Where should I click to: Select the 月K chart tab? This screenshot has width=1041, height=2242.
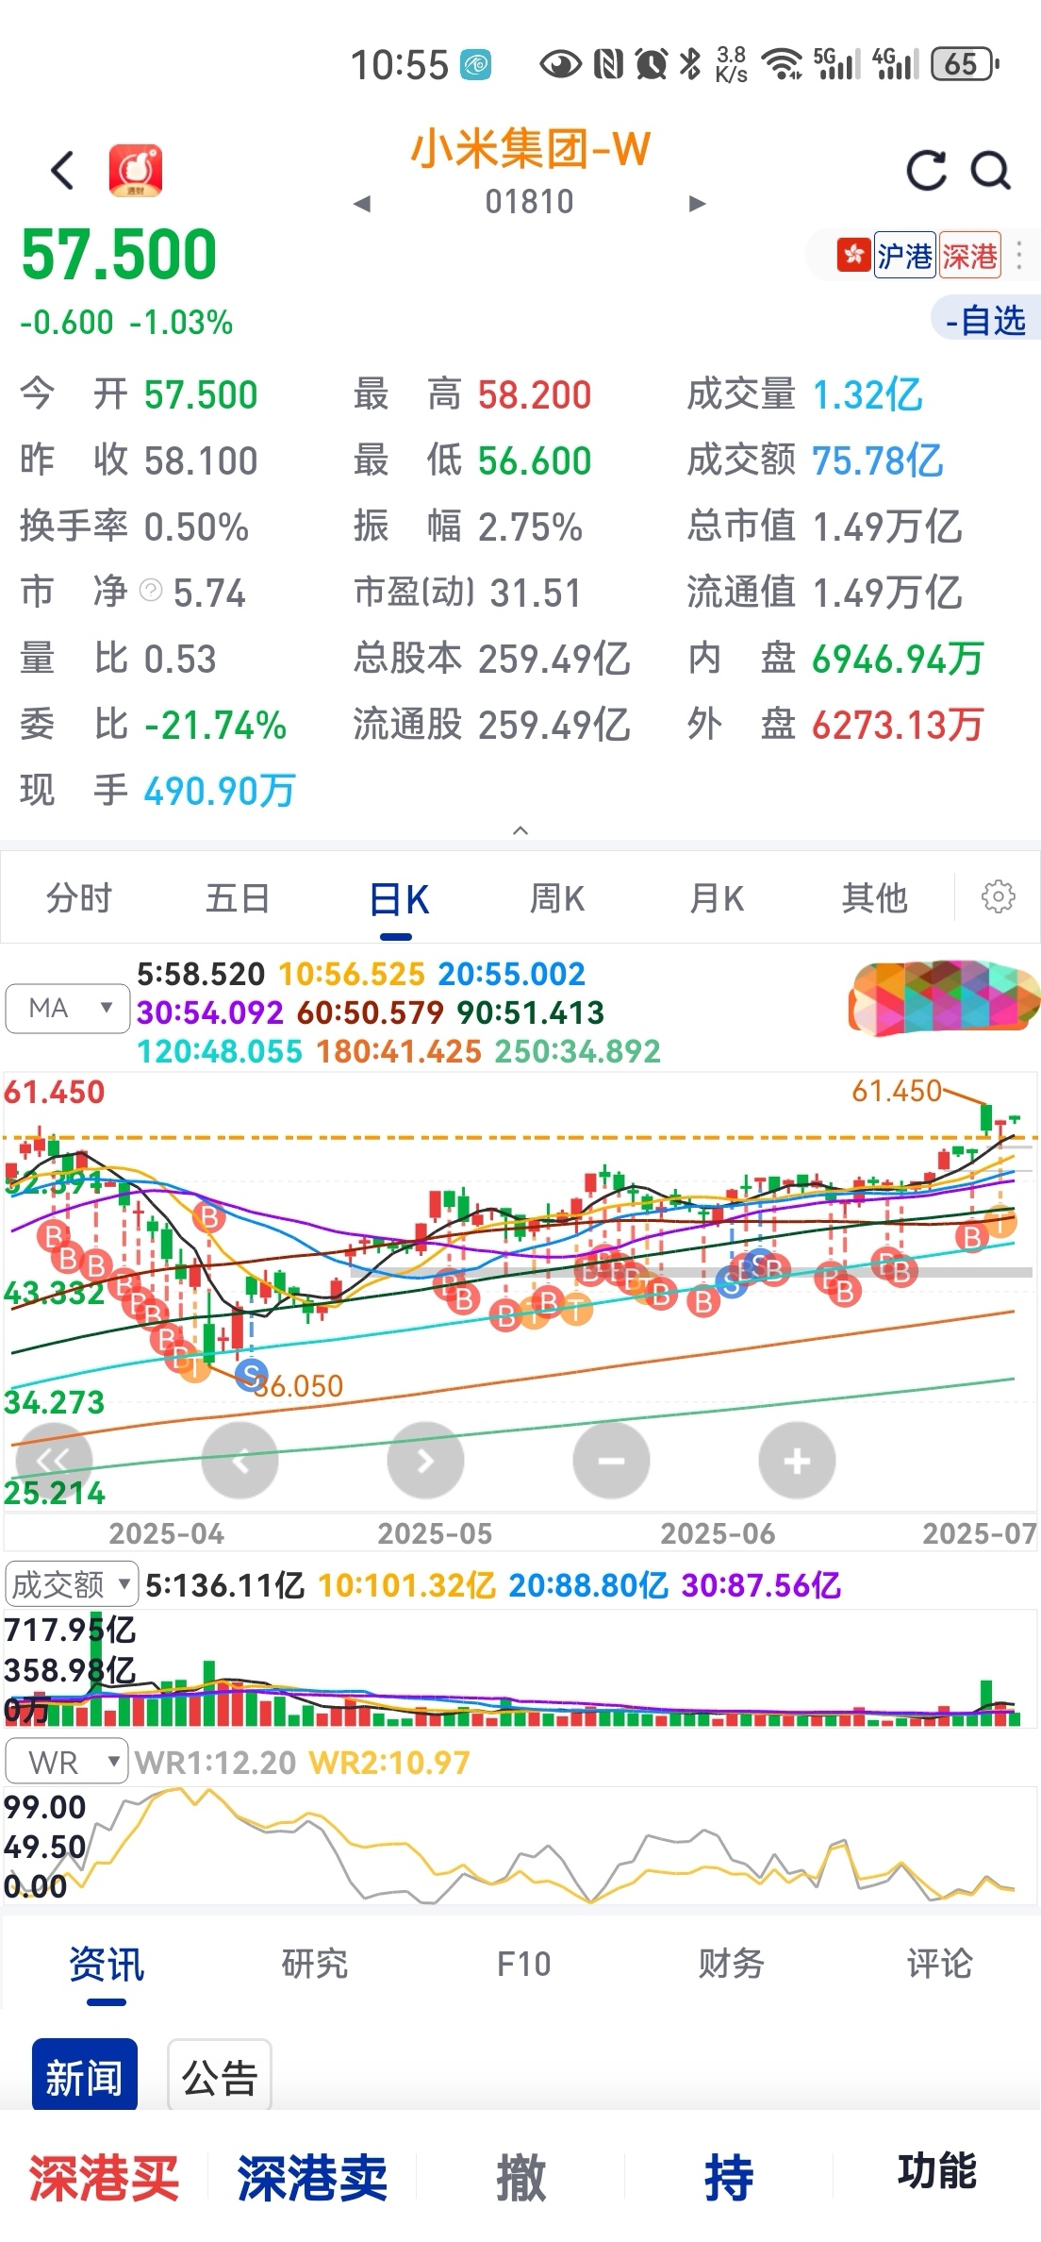[716, 898]
